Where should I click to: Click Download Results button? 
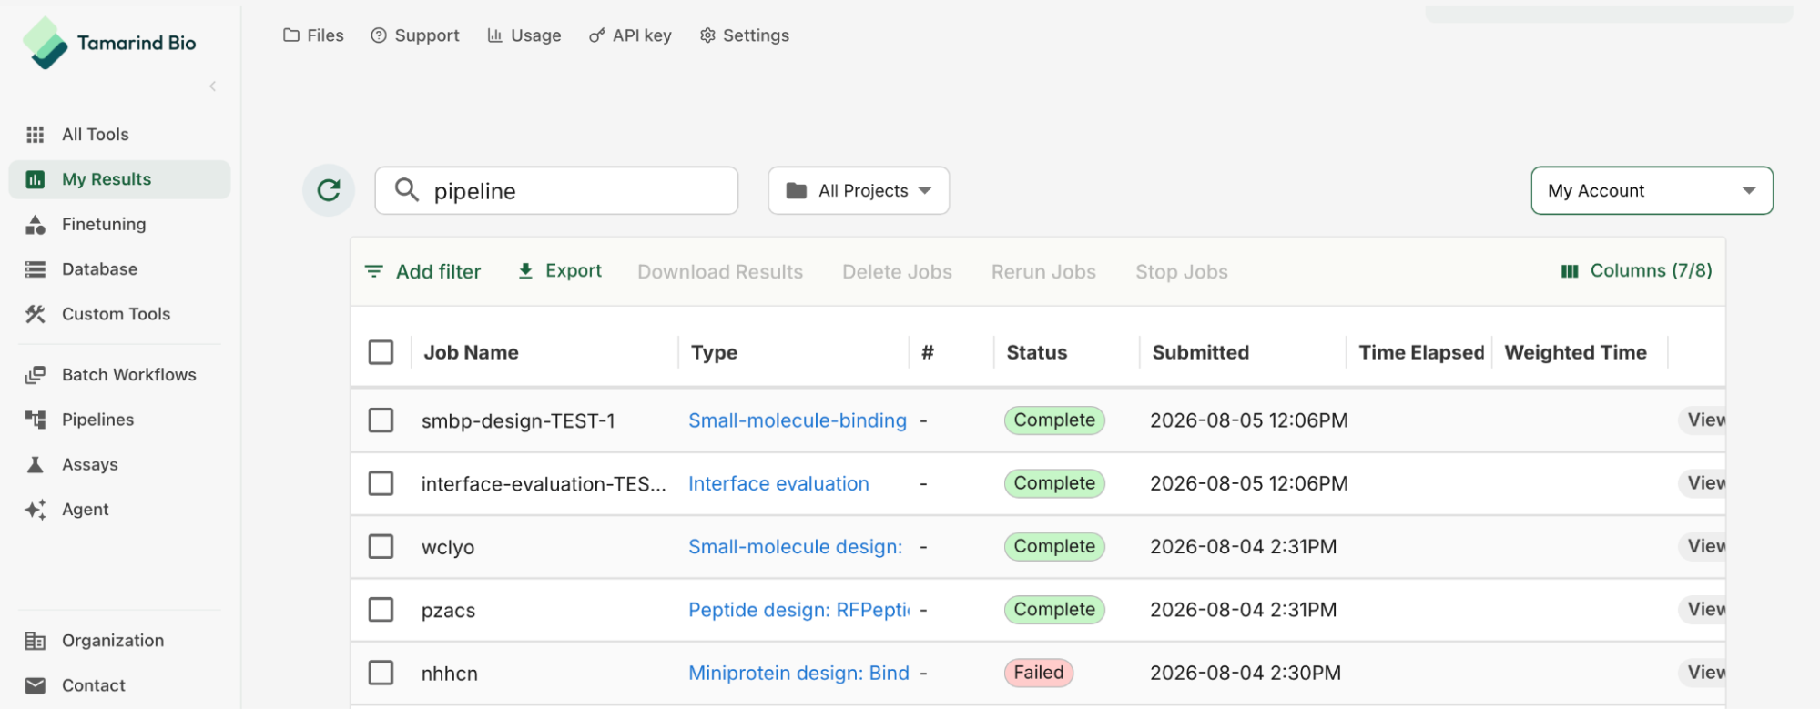pyautogui.click(x=720, y=272)
